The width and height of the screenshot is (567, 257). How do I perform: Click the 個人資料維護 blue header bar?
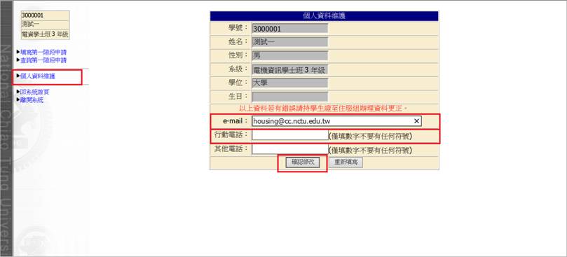tap(324, 15)
